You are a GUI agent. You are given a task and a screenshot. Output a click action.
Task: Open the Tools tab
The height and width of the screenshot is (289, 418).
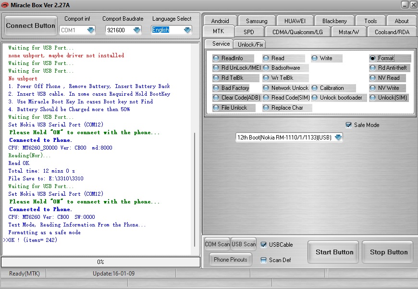coord(370,21)
